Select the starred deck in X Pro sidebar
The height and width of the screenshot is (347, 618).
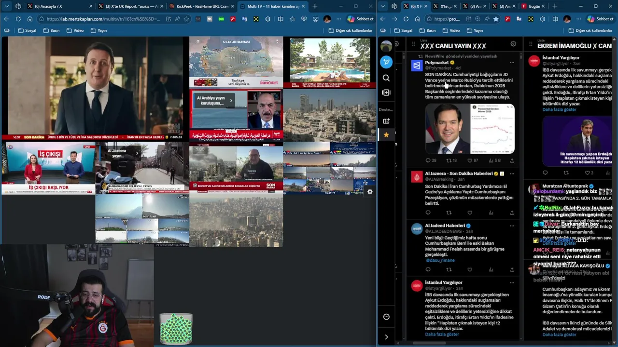pos(386,135)
